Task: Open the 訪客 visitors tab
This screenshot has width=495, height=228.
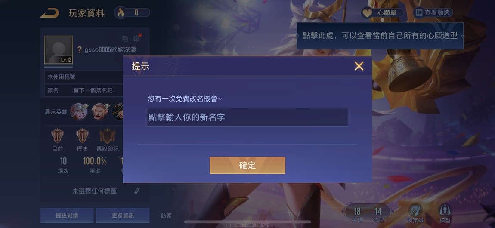Action: 167,216
